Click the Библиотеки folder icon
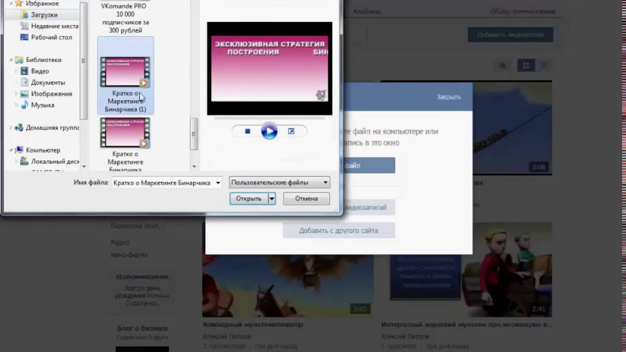Image resolution: width=626 pixels, height=352 pixels. (19, 60)
